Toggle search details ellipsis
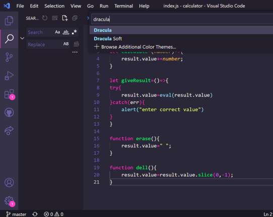This screenshot has width=273, height=217. (75, 52)
